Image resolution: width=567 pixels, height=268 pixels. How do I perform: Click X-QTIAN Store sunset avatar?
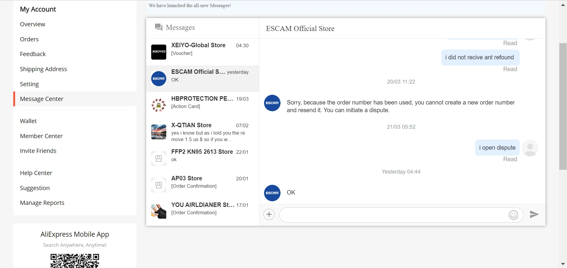tap(159, 132)
